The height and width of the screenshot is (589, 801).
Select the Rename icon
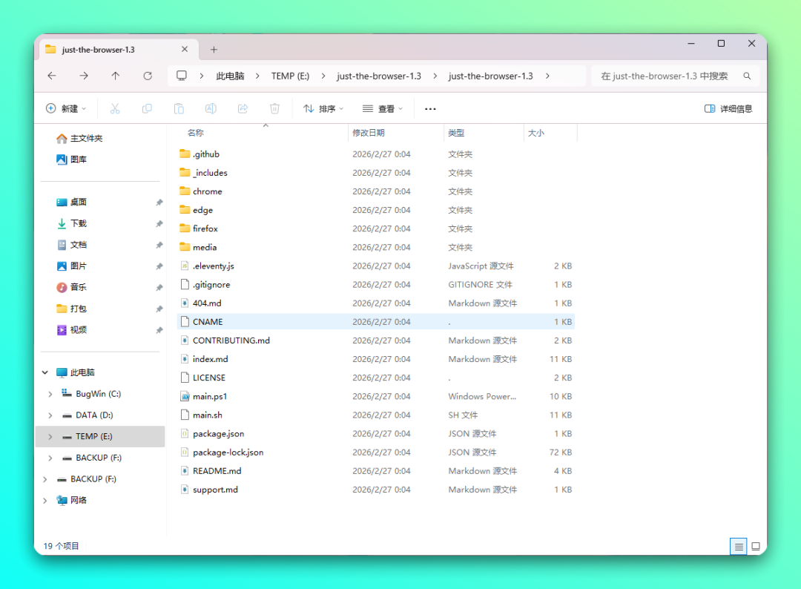(211, 108)
